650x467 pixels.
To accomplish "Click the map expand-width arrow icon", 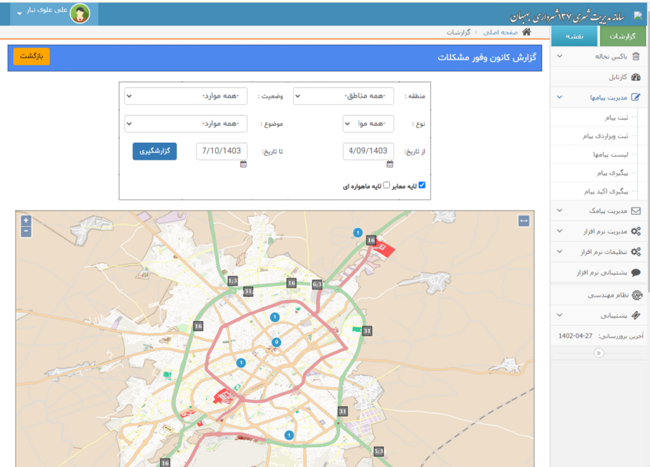I will [x=524, y=220].
